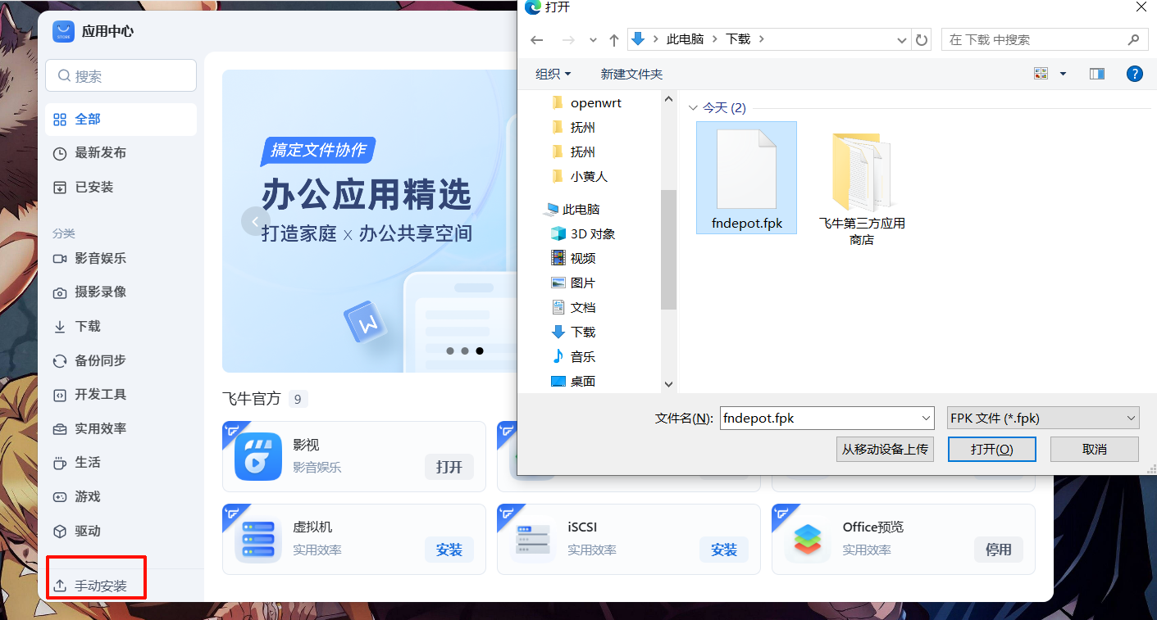Open 最新发布 clock icon in sidebar
The image size is (1157, 620).
[60, 153]
